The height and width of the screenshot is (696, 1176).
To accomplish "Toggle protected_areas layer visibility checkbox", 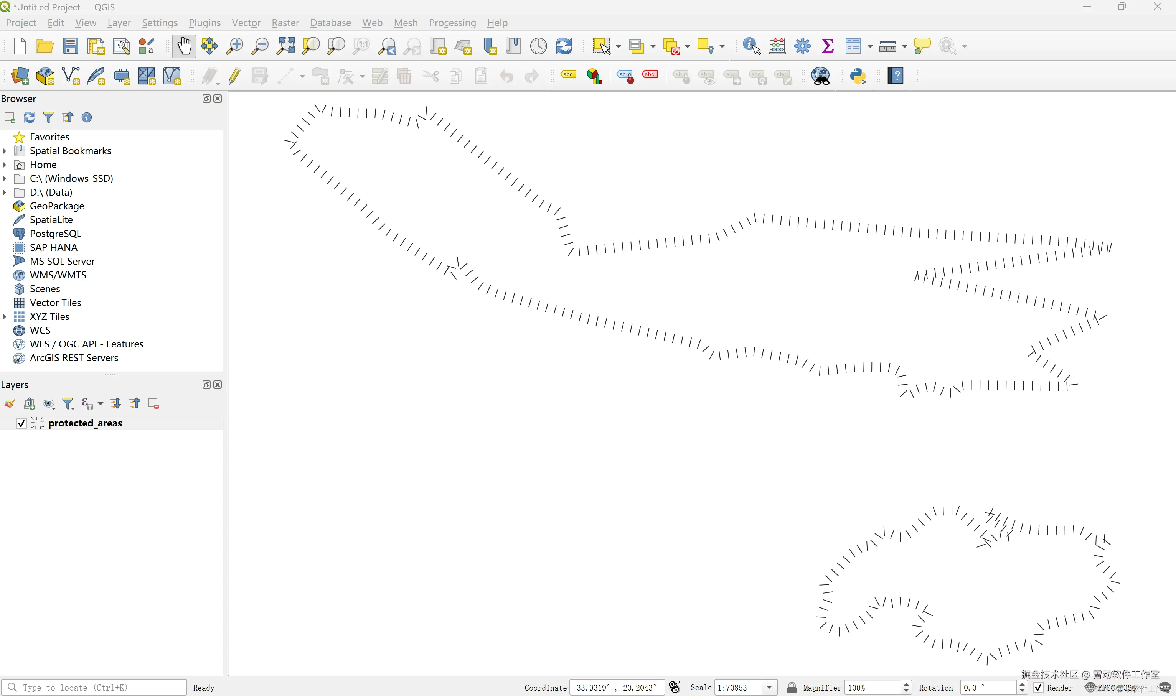I will click(21, 423).
